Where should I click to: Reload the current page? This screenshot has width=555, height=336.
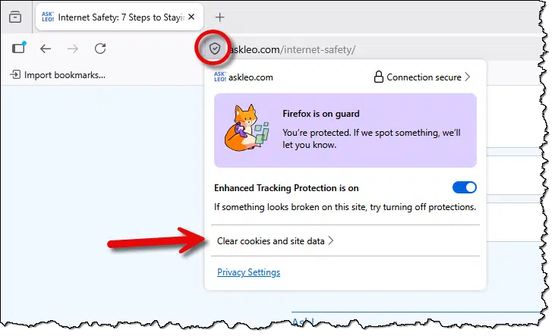[x=100, y=49]
